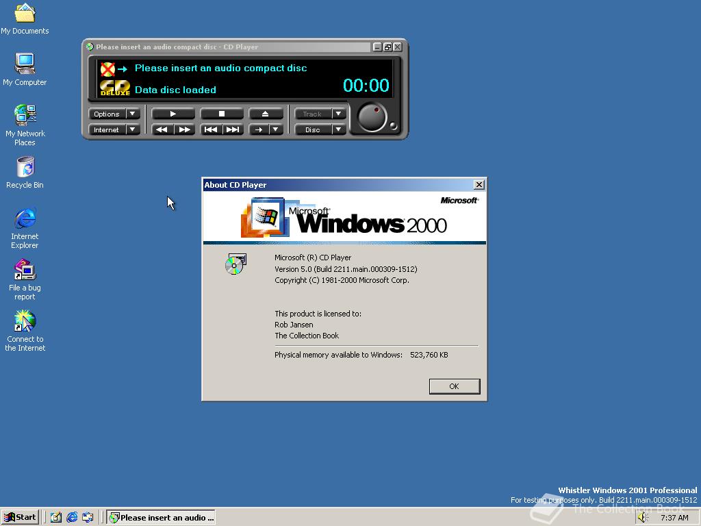Click the no-disc crossed-out CD icon

[107, 69]
